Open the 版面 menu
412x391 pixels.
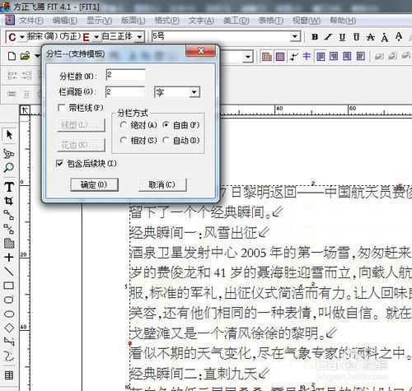(x=133, y=21)
